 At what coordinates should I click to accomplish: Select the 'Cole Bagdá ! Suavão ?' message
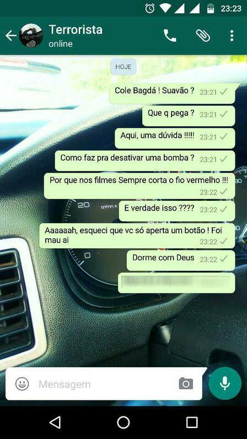click(172, 93)
